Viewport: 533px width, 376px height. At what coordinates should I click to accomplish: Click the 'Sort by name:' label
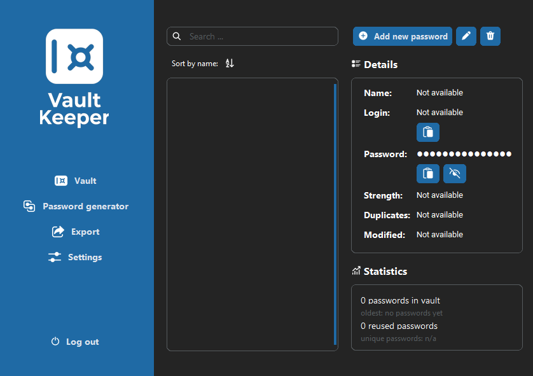tap(195, 64)
